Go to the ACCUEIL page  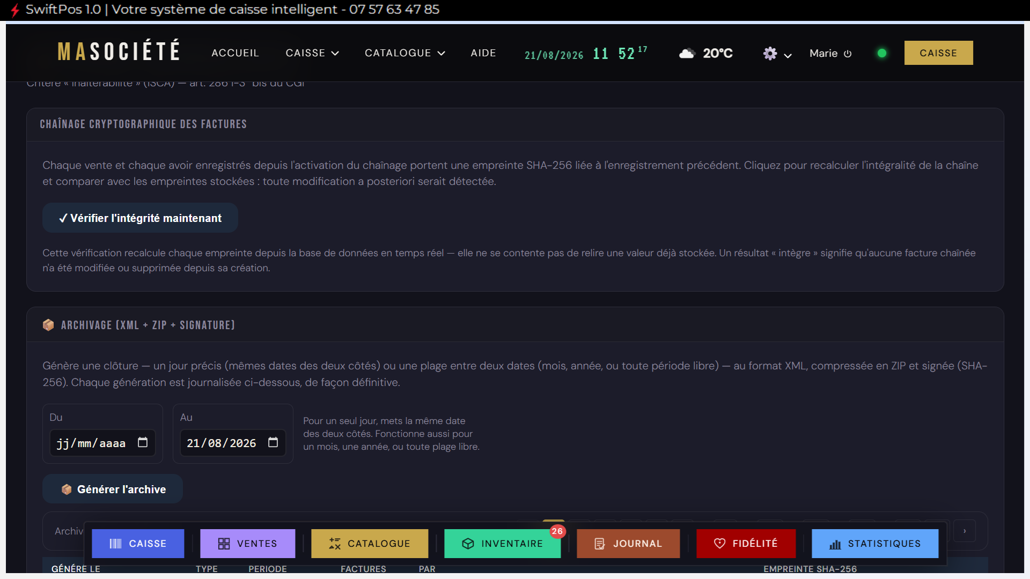point(235,53)
